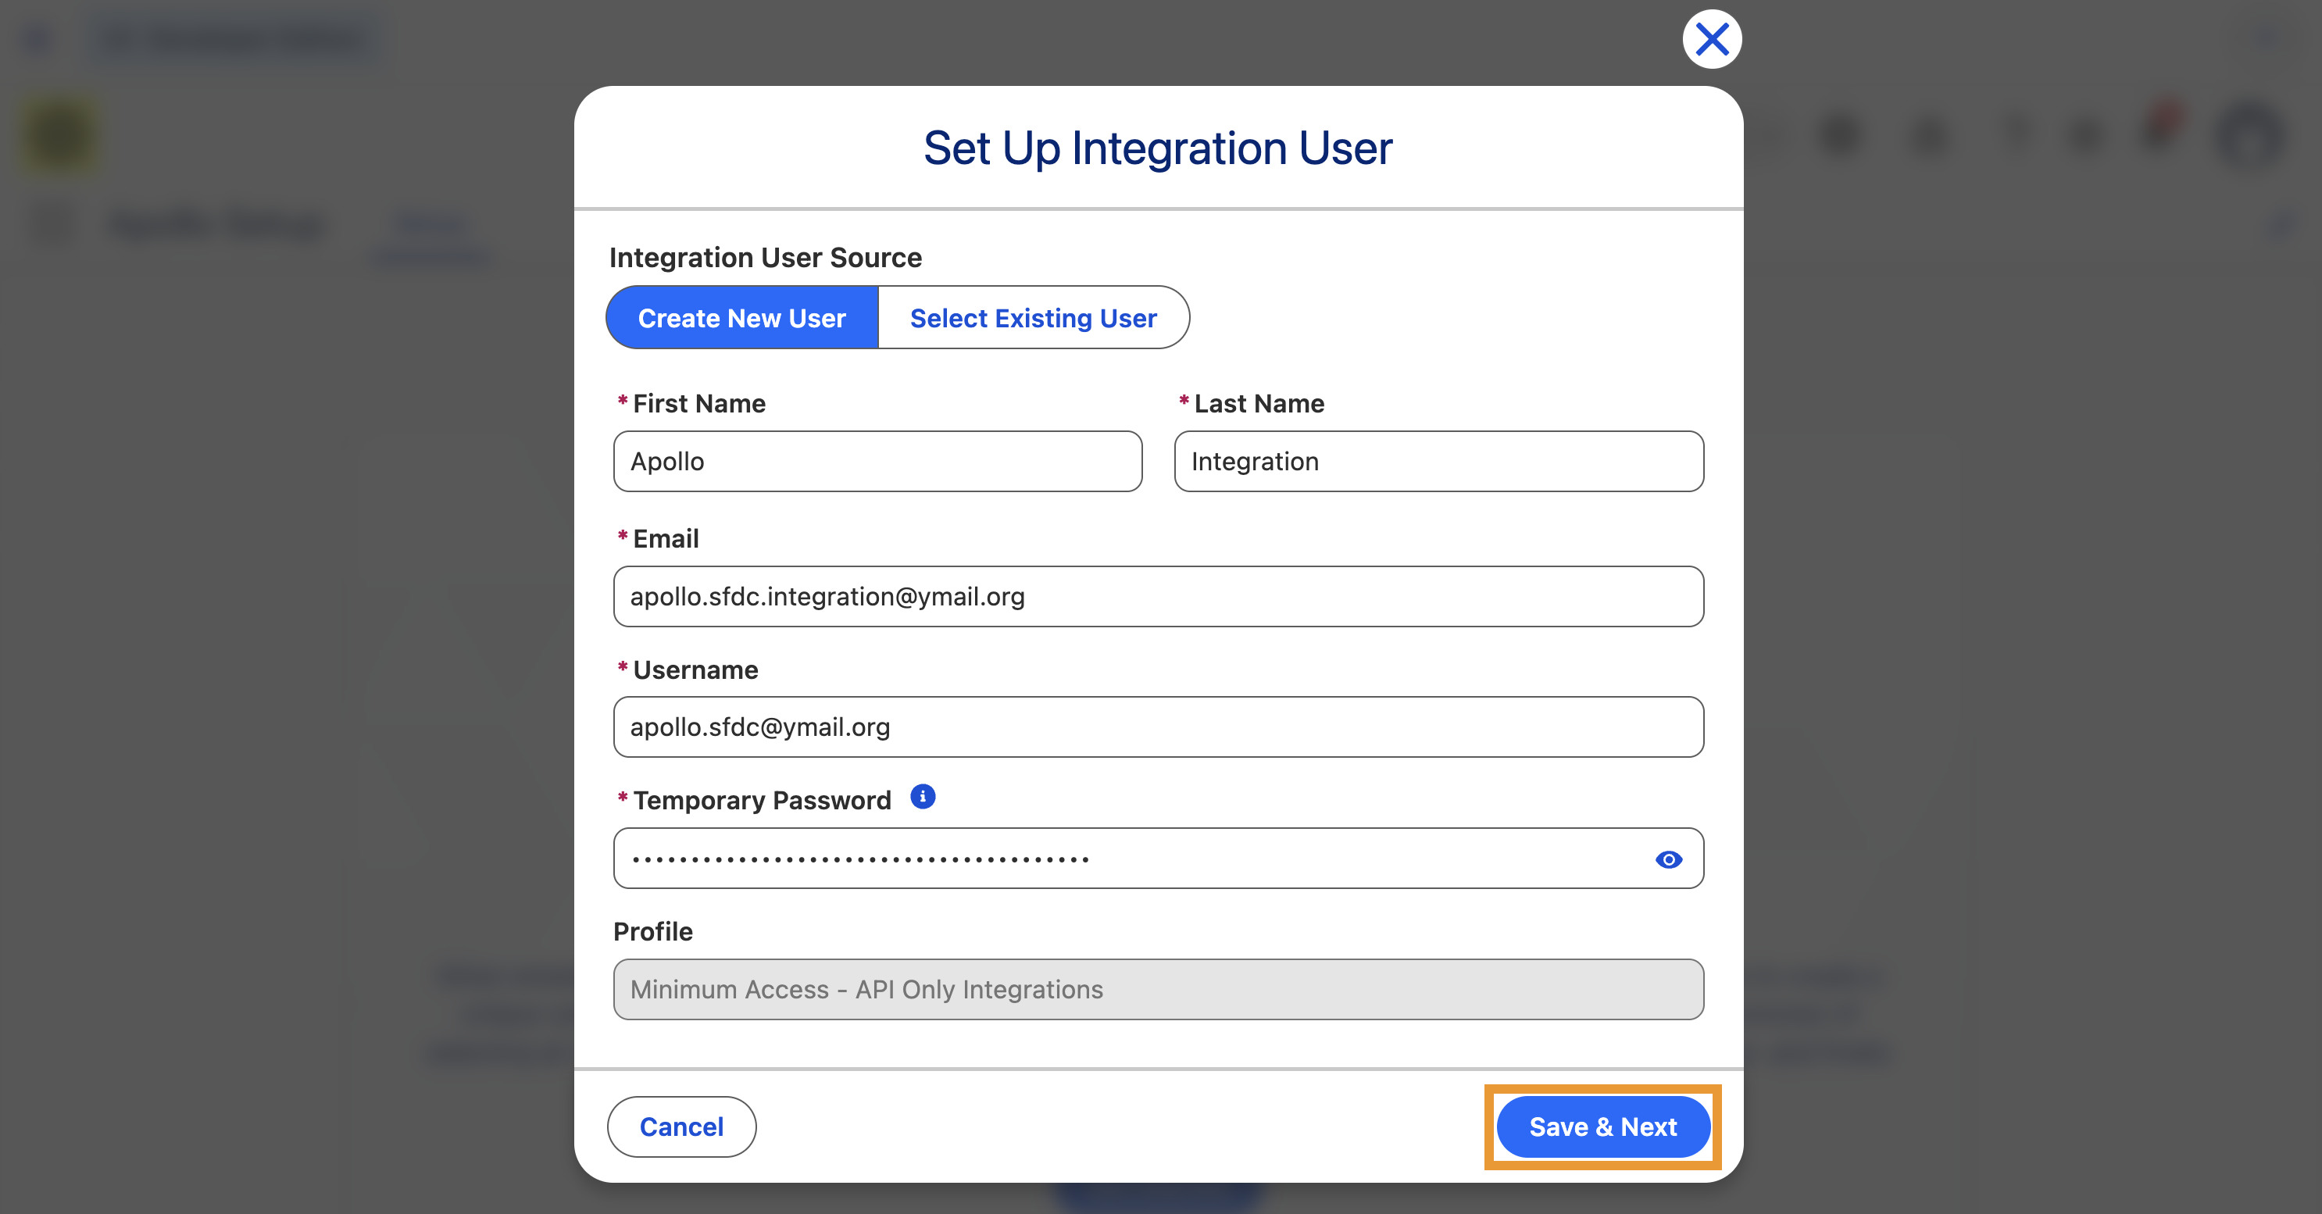Cancel the integration user setup

(681, 1127)
